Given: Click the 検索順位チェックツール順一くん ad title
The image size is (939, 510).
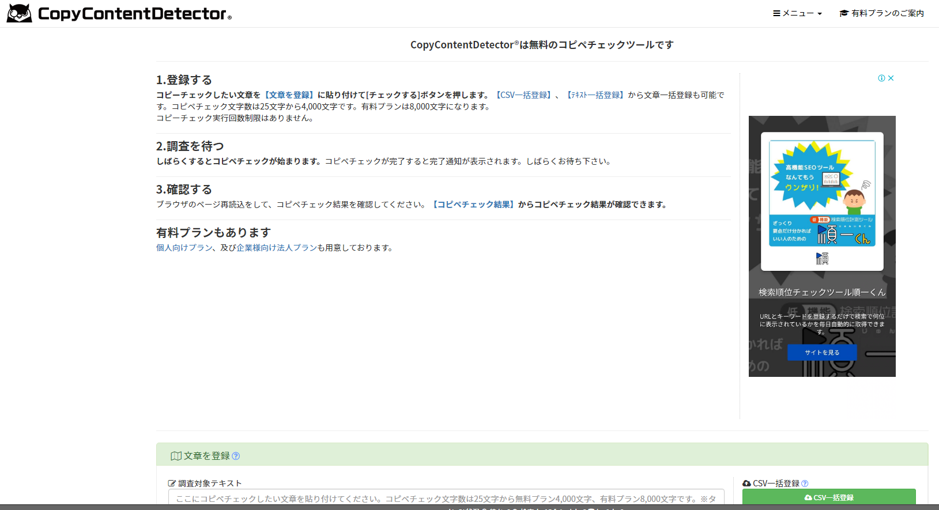Looking at the screenshot, I should pos(822,293).
